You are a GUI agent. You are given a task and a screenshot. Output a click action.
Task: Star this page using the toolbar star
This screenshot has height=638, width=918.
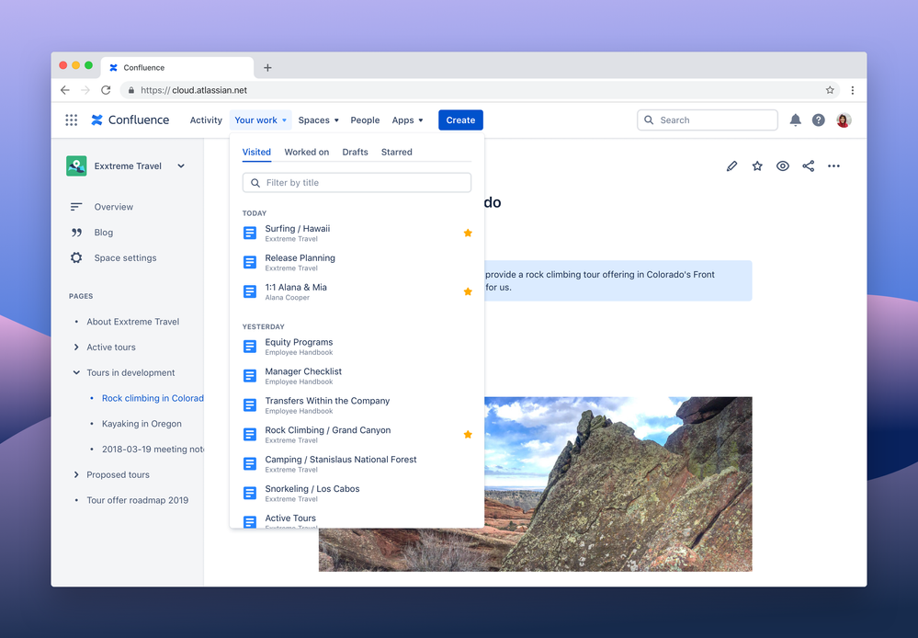point(757,166)
